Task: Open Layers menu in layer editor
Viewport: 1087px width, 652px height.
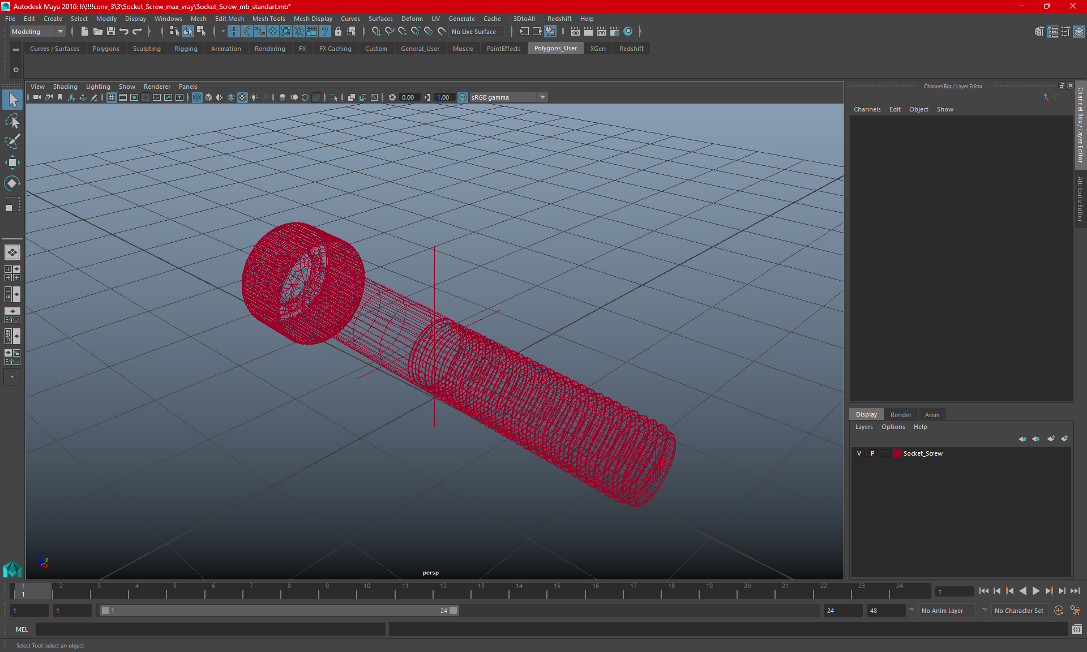Action: click(x=864, y=427)
